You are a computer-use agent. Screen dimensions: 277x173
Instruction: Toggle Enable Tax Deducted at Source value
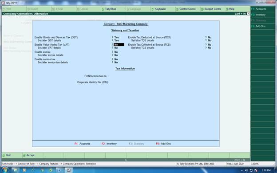click(x=210, y=37)
